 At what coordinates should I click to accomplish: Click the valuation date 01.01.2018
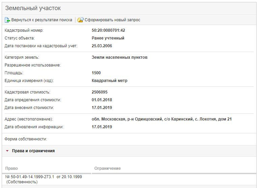102,100
